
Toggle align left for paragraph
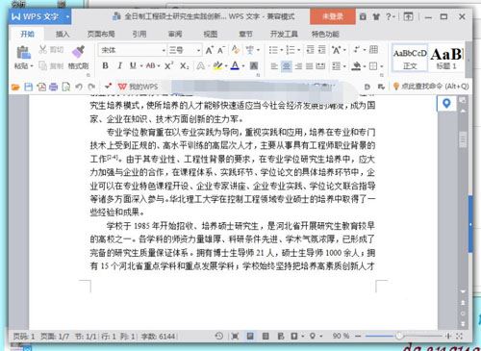[274, 66]
